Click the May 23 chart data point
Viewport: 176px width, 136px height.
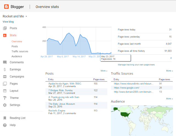pos(100,53)
